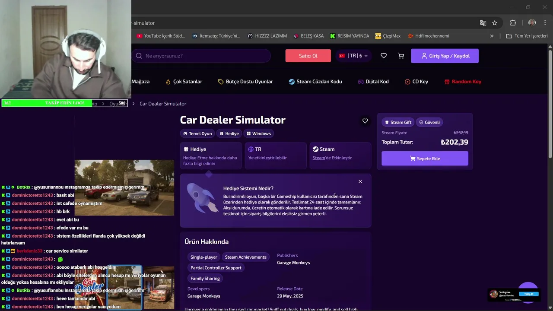
Task: Open the Hdfilmcehennemi bookmark
Action: tap(428, 36)
